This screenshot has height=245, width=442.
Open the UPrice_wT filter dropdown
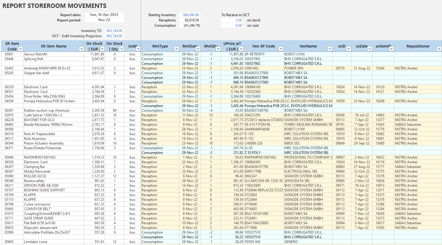coord(241,49)
